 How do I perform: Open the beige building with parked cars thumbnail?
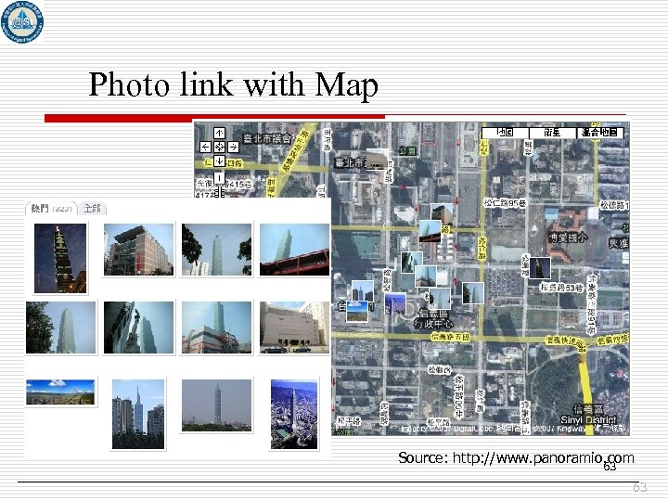pyautogui.click(x=294, y=328)
